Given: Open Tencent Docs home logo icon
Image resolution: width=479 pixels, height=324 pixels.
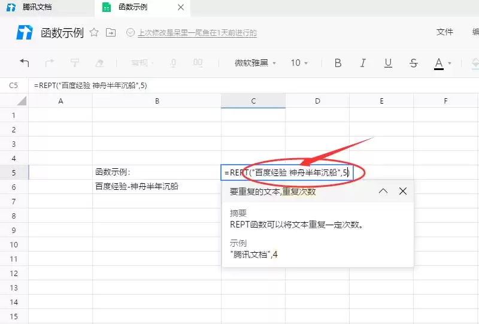Looking at the screenshot, I should 25,33.
